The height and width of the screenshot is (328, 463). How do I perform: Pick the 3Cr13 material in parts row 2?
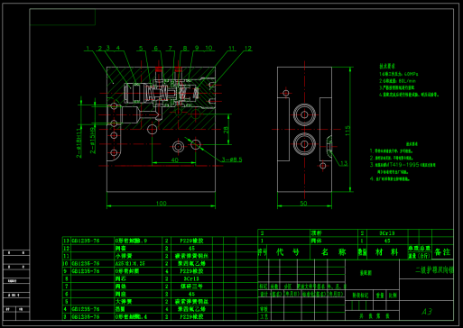[x=387, y=233]
